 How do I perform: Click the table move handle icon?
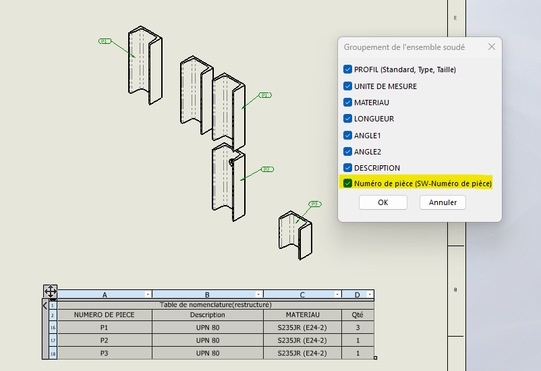(50, 291)
